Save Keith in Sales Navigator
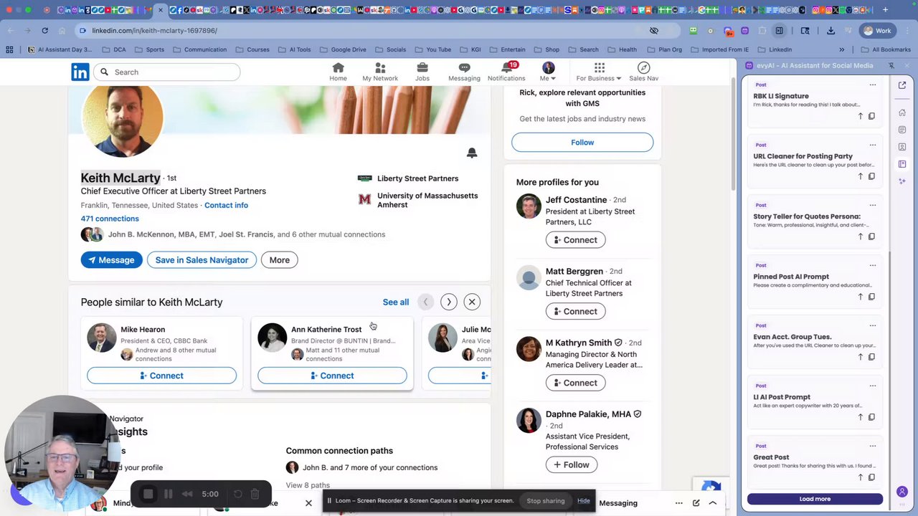The image size is (918, 516). click(202, 260)
